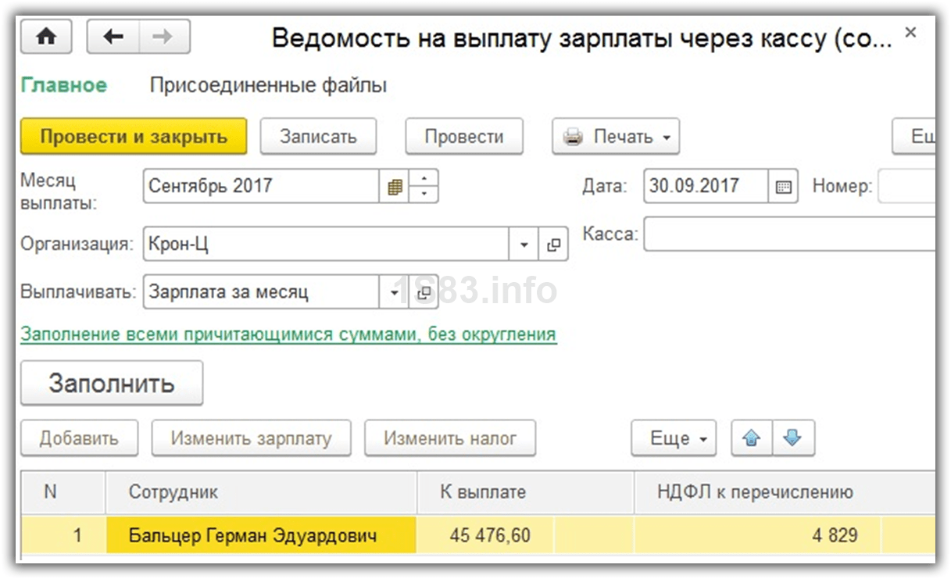
Task: Click the Организация input field
Action: pos(327,245)
